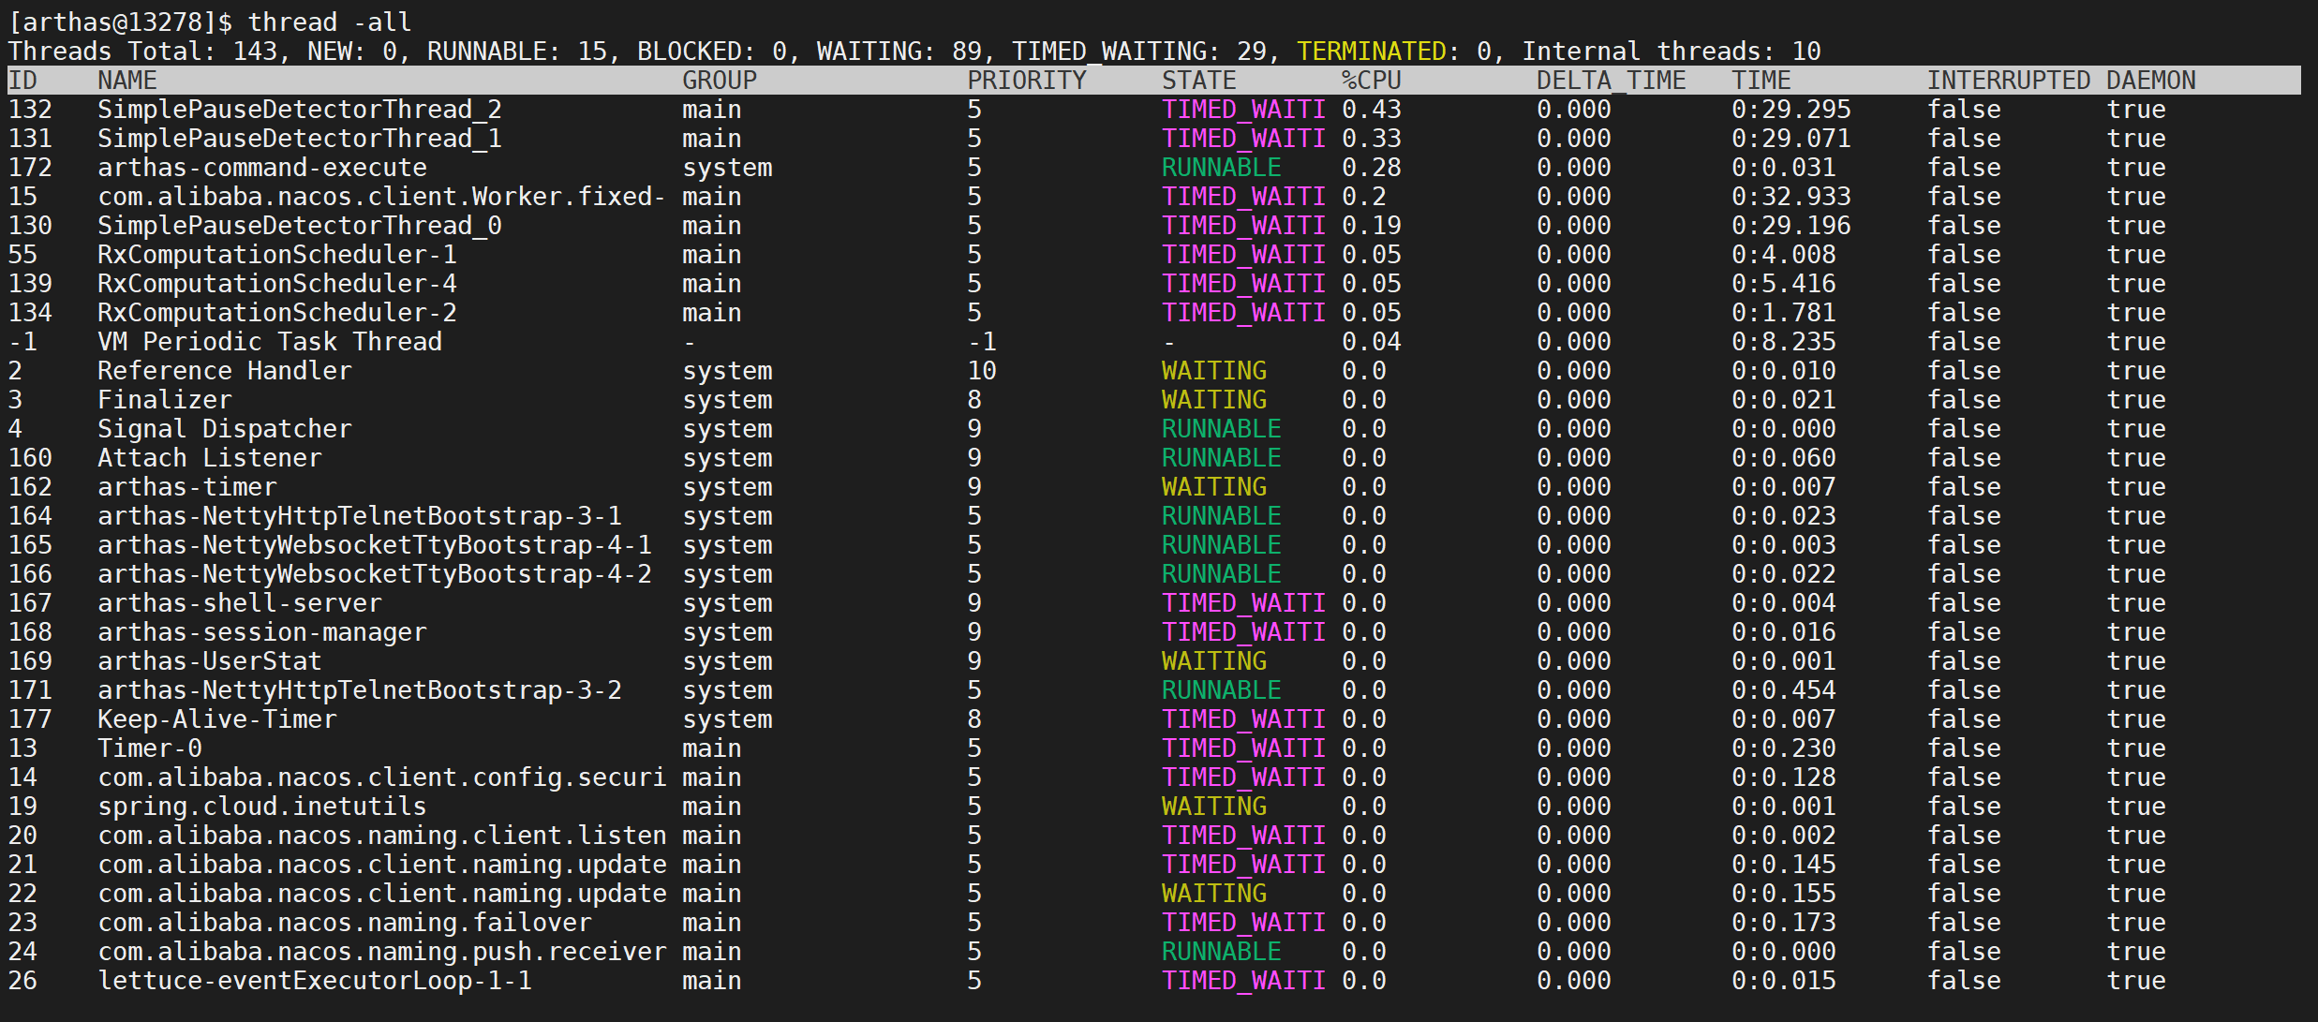Click com.alibaba.nacos.client.Worker.fixed- thread name

(x=382, y=197)
